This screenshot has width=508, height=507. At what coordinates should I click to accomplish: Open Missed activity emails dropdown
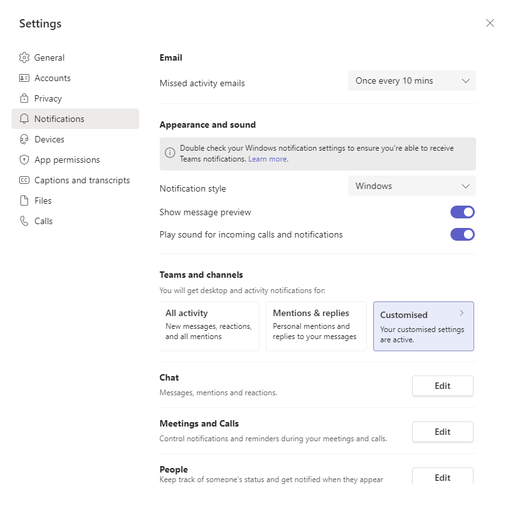[412, 80]
